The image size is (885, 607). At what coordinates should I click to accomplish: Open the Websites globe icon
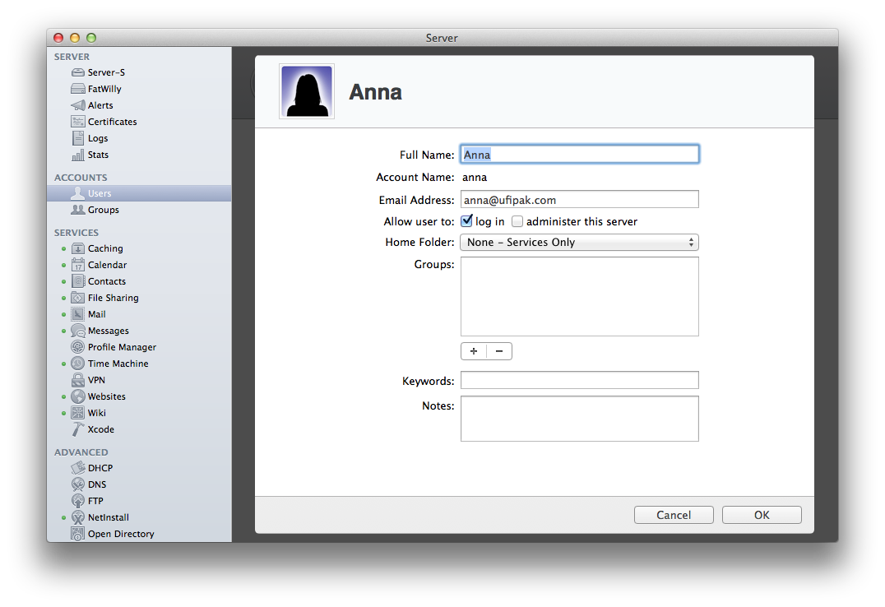(78, 396)
